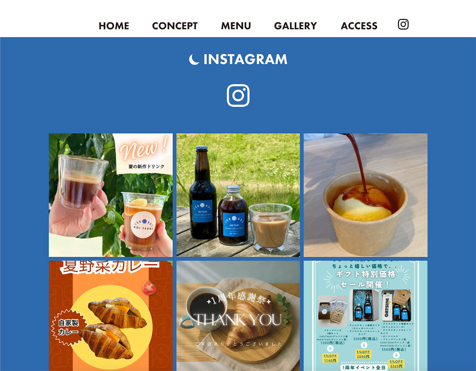This screenshot has width=476, height=371.
Task: Open the large white Instagram logo icon
Action: point(238,95)
